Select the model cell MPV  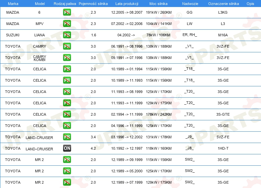pyautogui.click(x=39, y=24)
